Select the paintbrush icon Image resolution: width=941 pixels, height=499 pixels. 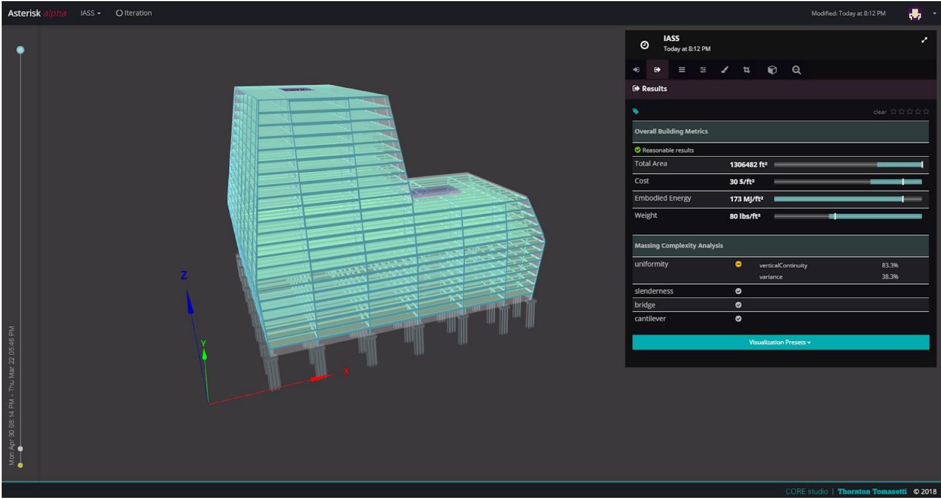tap(724, 70)
